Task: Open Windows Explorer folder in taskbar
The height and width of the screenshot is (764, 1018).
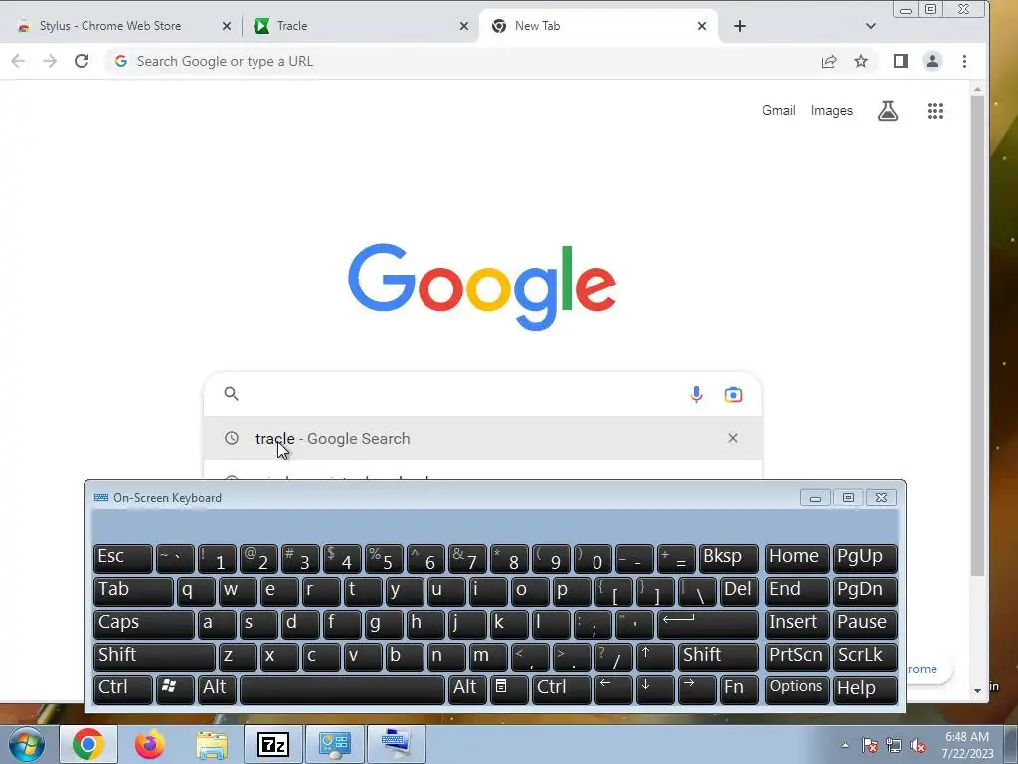Action: pos(212,744)
